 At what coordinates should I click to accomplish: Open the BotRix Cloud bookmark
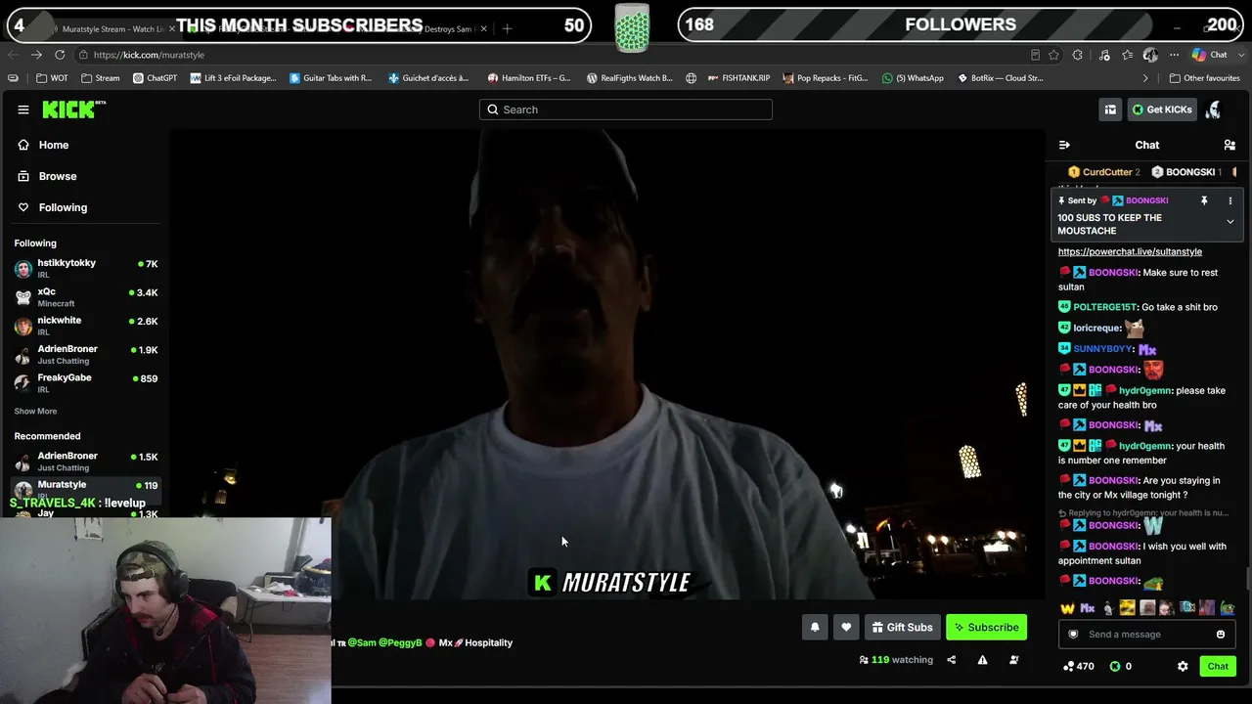pyautogui.click(x=1000, y=78)
